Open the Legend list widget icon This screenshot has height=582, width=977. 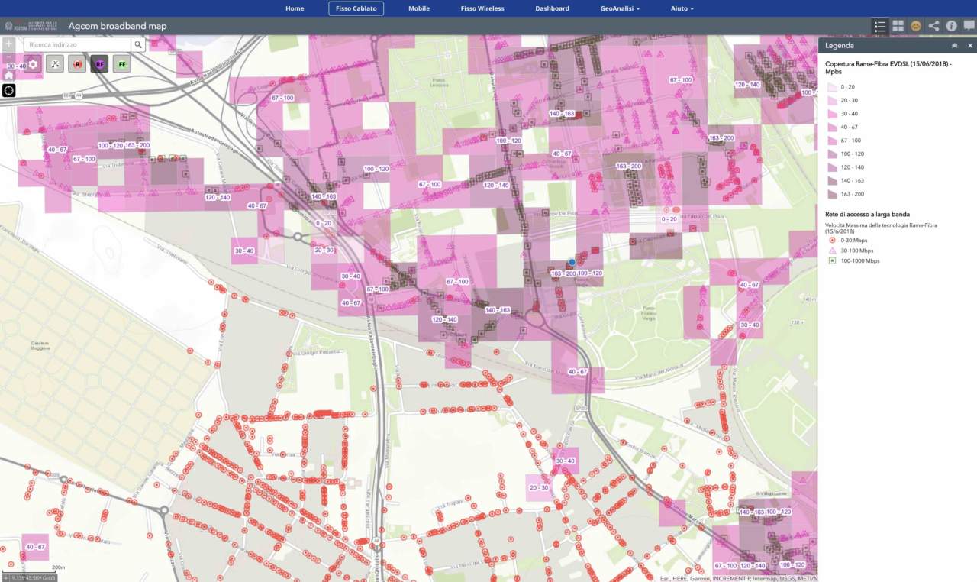pyautogui.click(x=880, y=26)
